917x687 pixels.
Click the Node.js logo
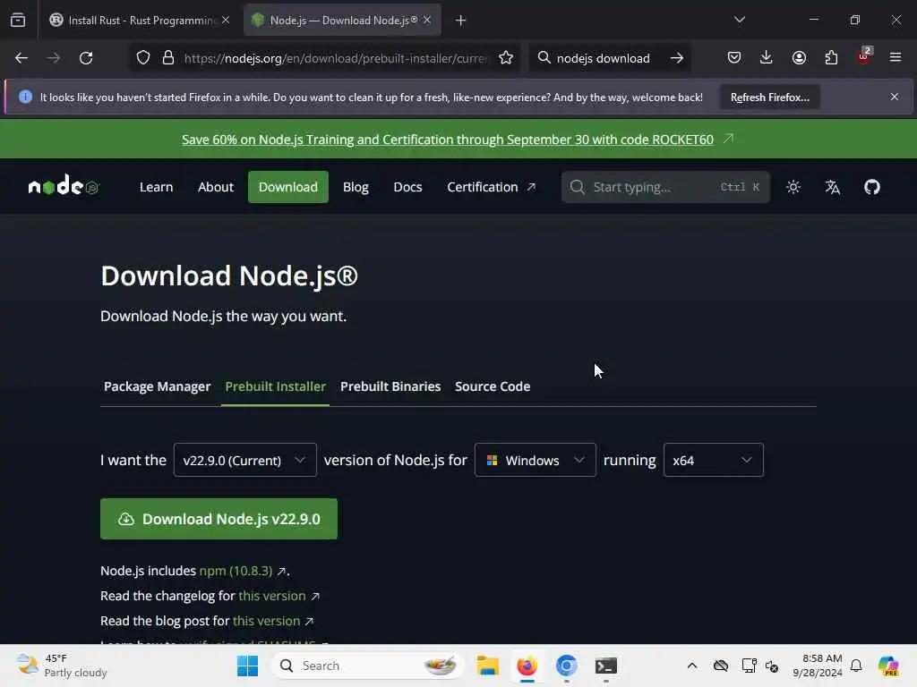[x=64, y=186]
